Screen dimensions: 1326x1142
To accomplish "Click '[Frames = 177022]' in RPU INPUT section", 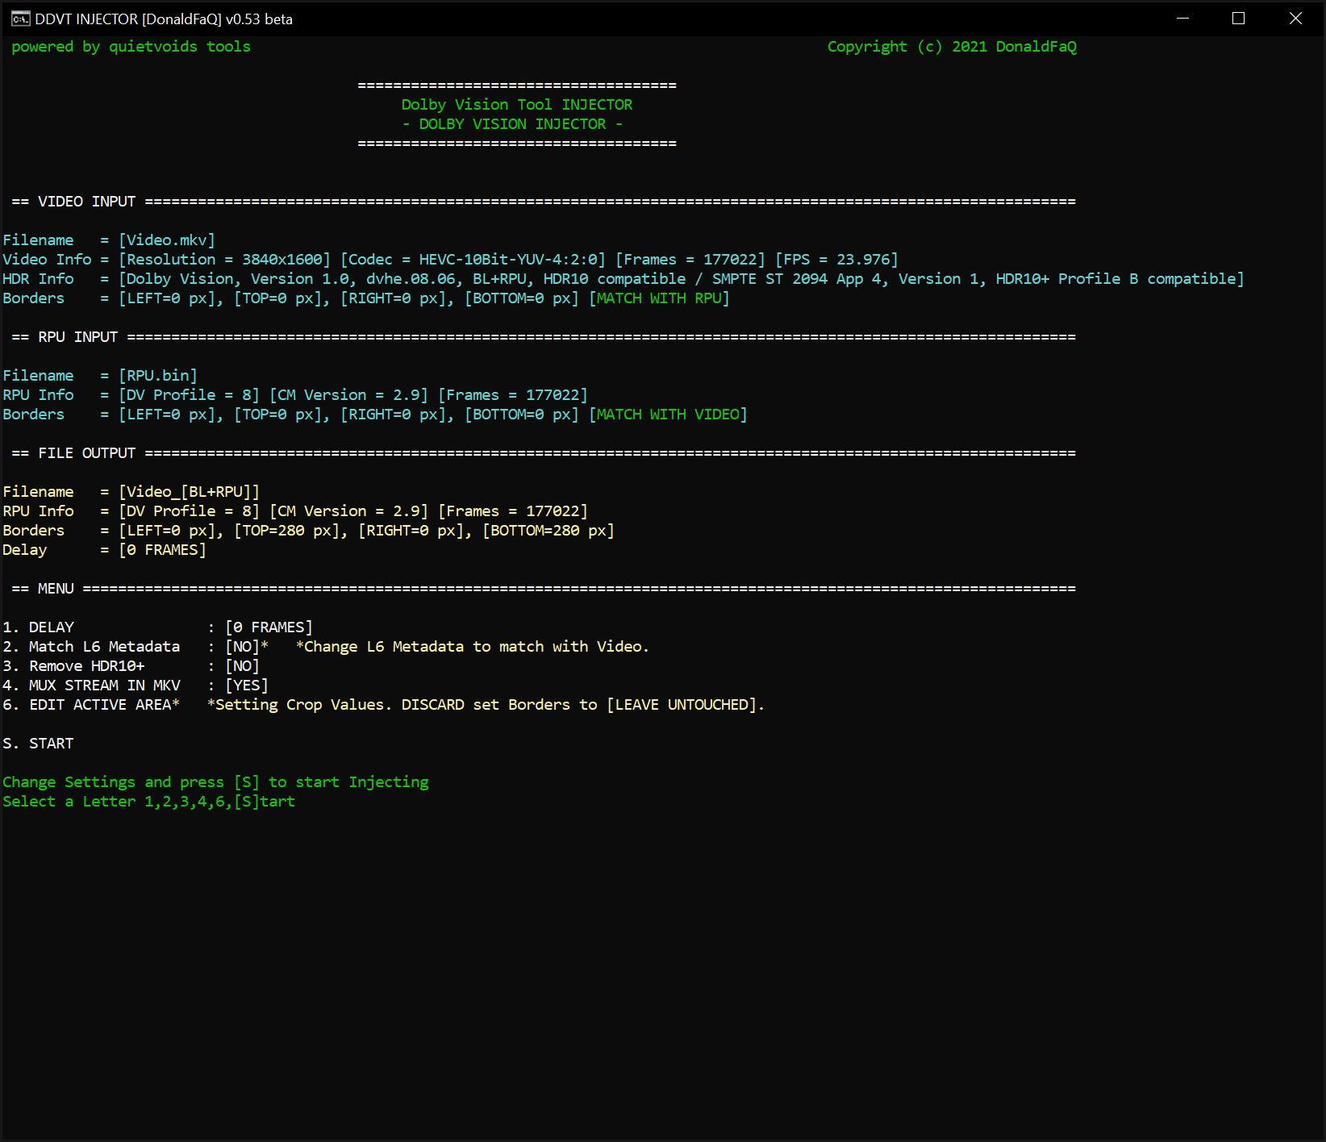I will pos(513,395).
